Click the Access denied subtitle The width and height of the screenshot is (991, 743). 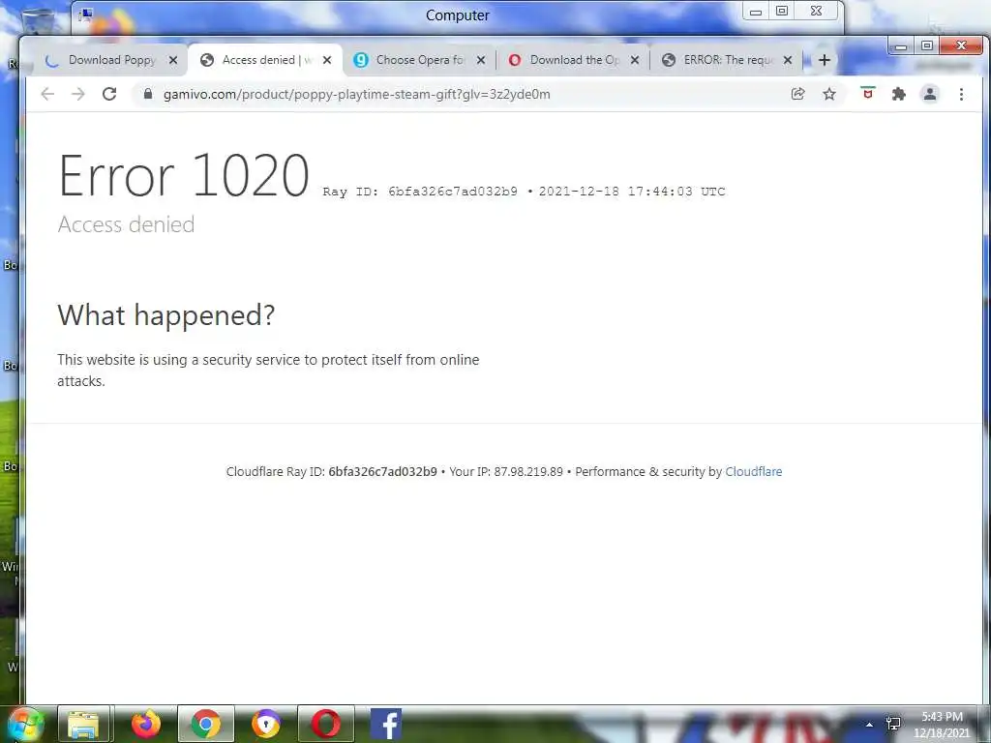pos(126,224)
